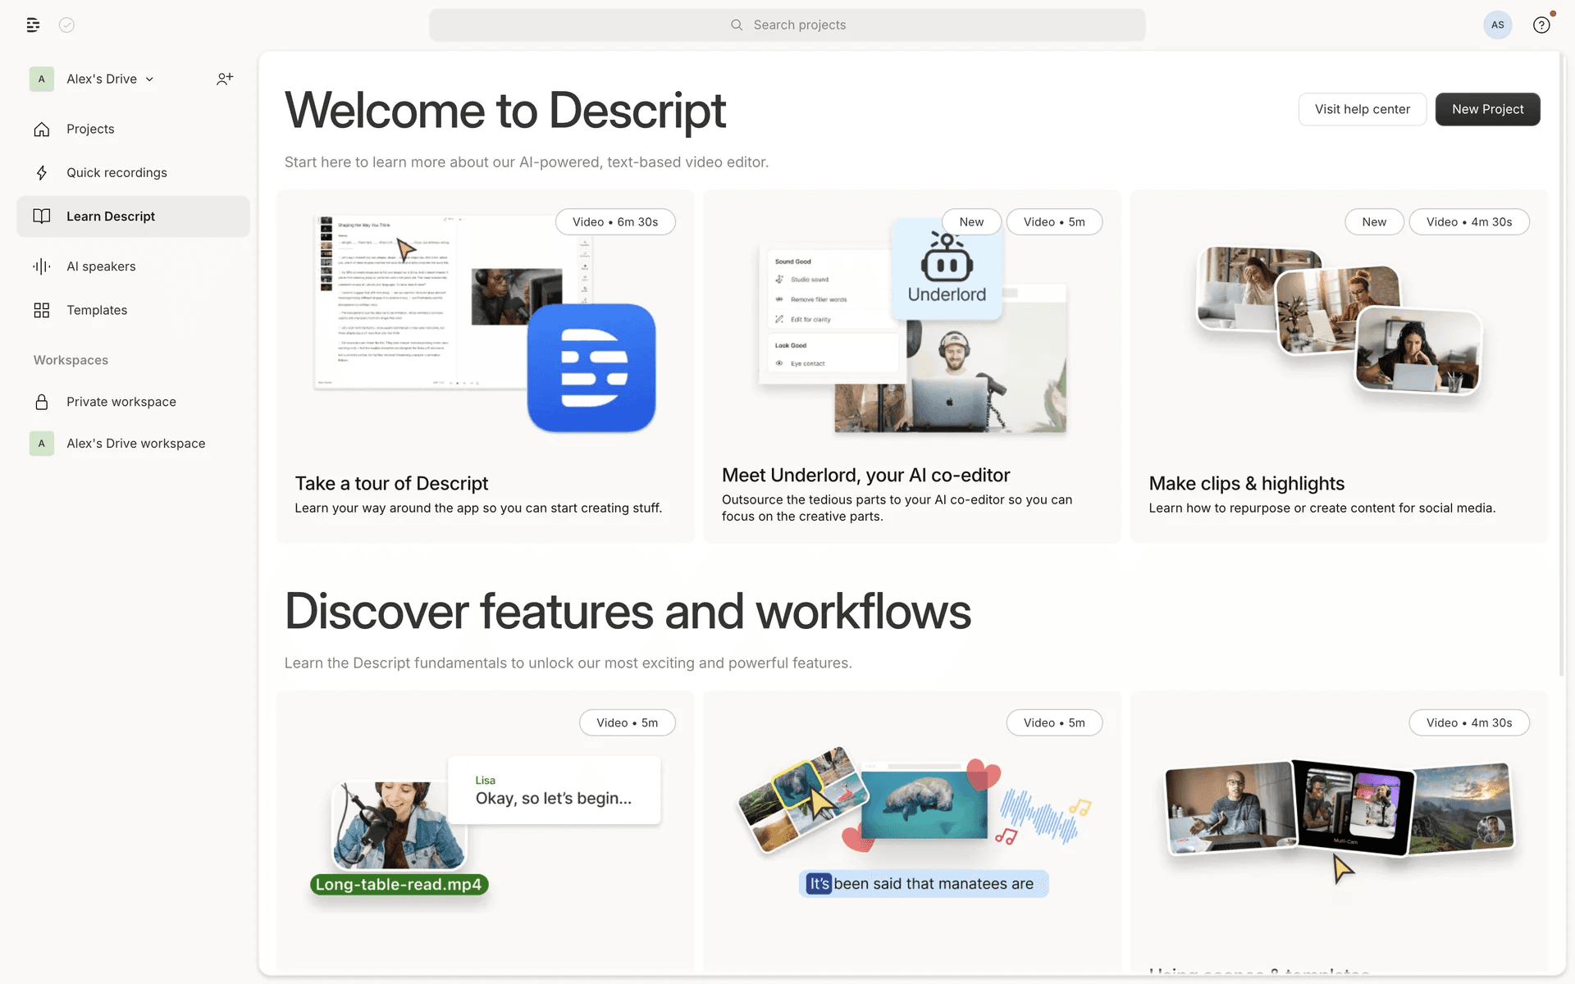Open Quick recordings lightning icon
1575x984 pixels.
pos(42,172)
